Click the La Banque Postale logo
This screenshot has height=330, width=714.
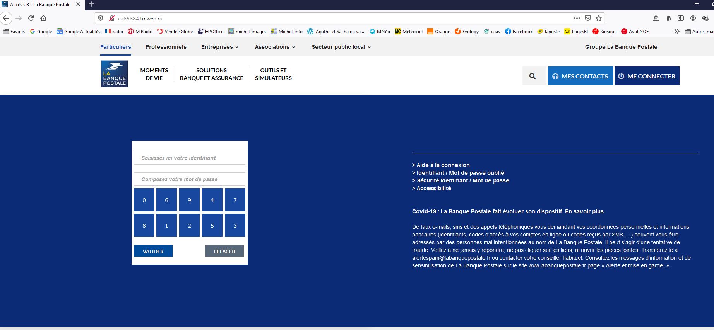point(115,74)
